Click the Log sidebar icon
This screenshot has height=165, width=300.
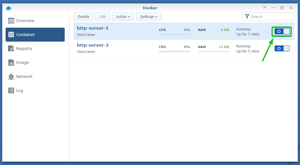click(11, 90)
